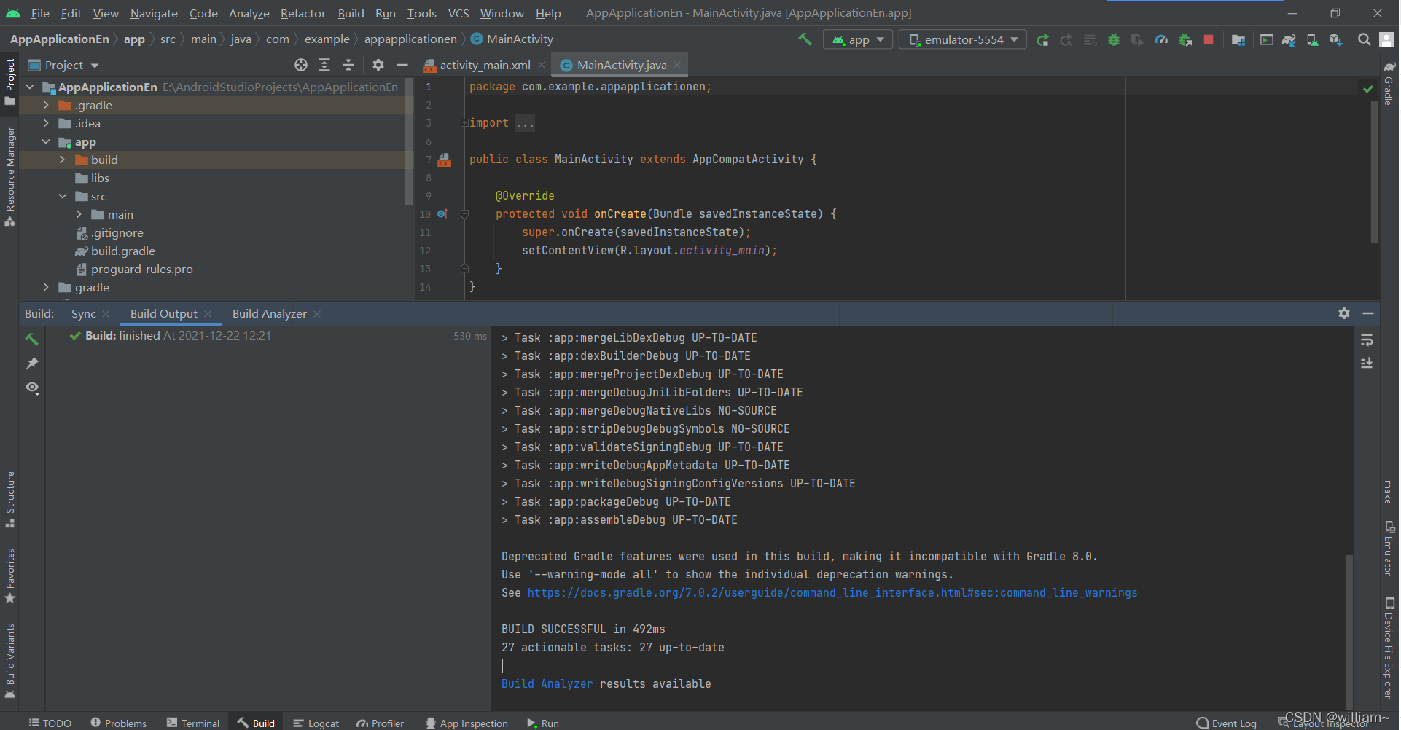Collapse the src folder in Project tree
1401x730 pixels.
(x=62, y=196)
